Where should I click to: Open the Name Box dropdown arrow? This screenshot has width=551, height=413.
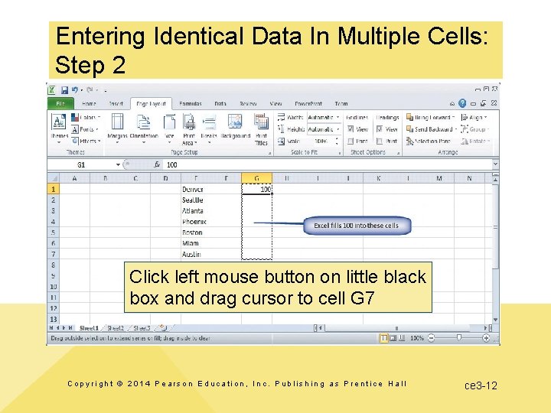click(x=118, y=164)
